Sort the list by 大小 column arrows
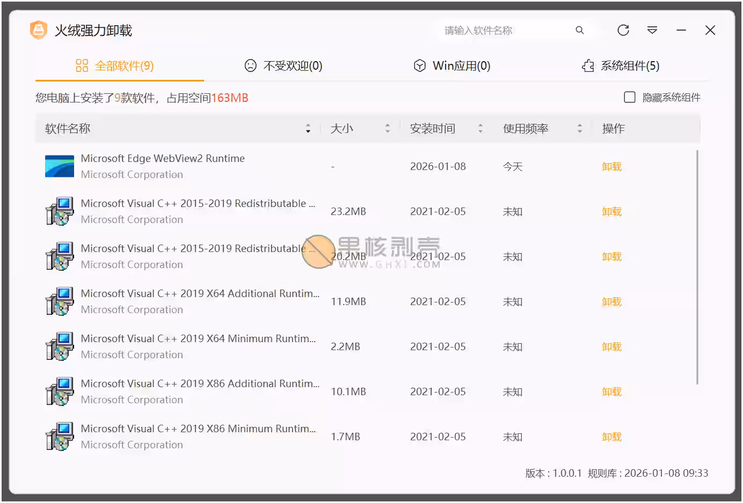Image resolution: width=743 pixels, height=503 pixels. (388, 129)
